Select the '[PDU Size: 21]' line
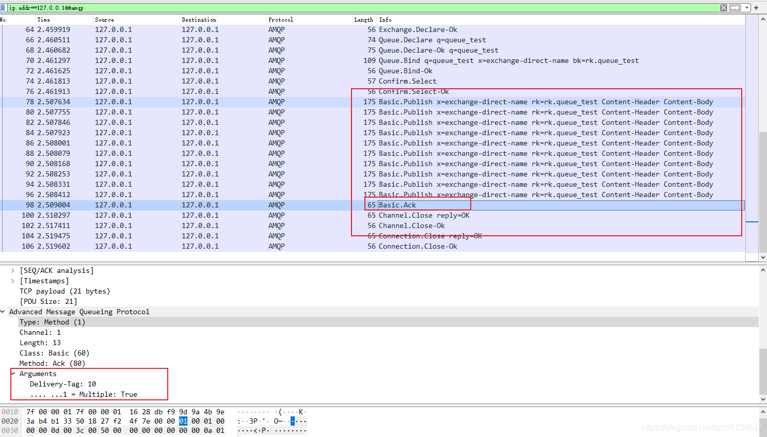Image resolution: width=767 pixels, height=437 pixels. click(x=49, y=301)
